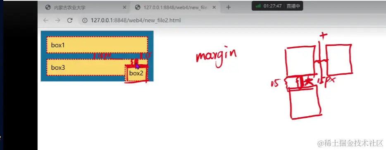
Task: Click the 直播中 live status label
Action: point(293,6)
